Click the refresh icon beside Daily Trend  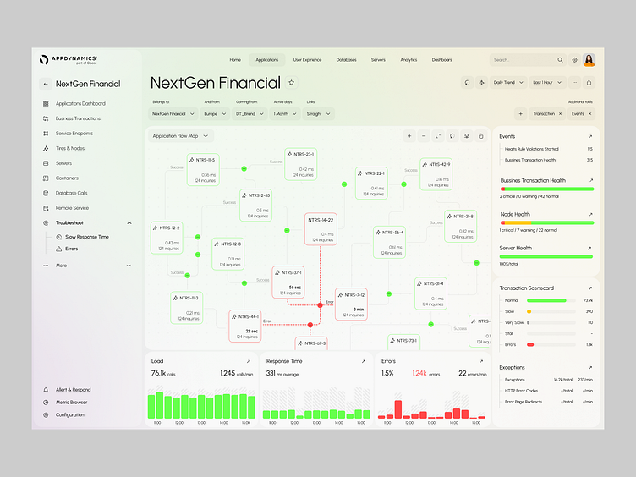(x=467, y=82)
